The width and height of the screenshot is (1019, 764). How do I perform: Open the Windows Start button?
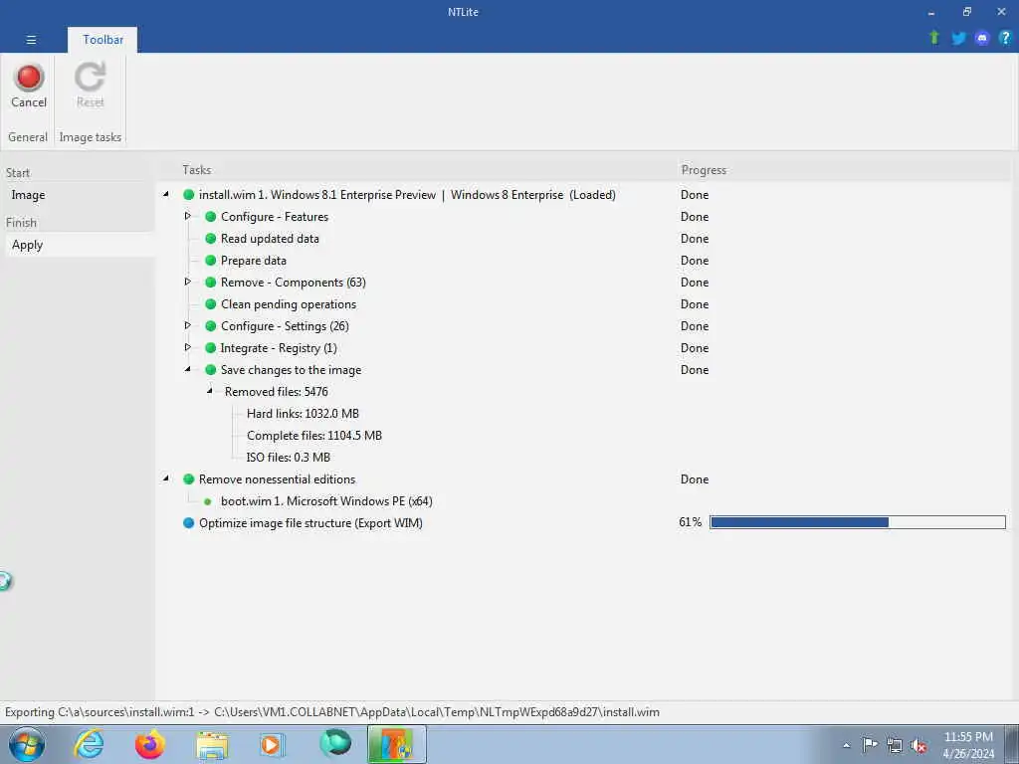(x=27, y=744)
